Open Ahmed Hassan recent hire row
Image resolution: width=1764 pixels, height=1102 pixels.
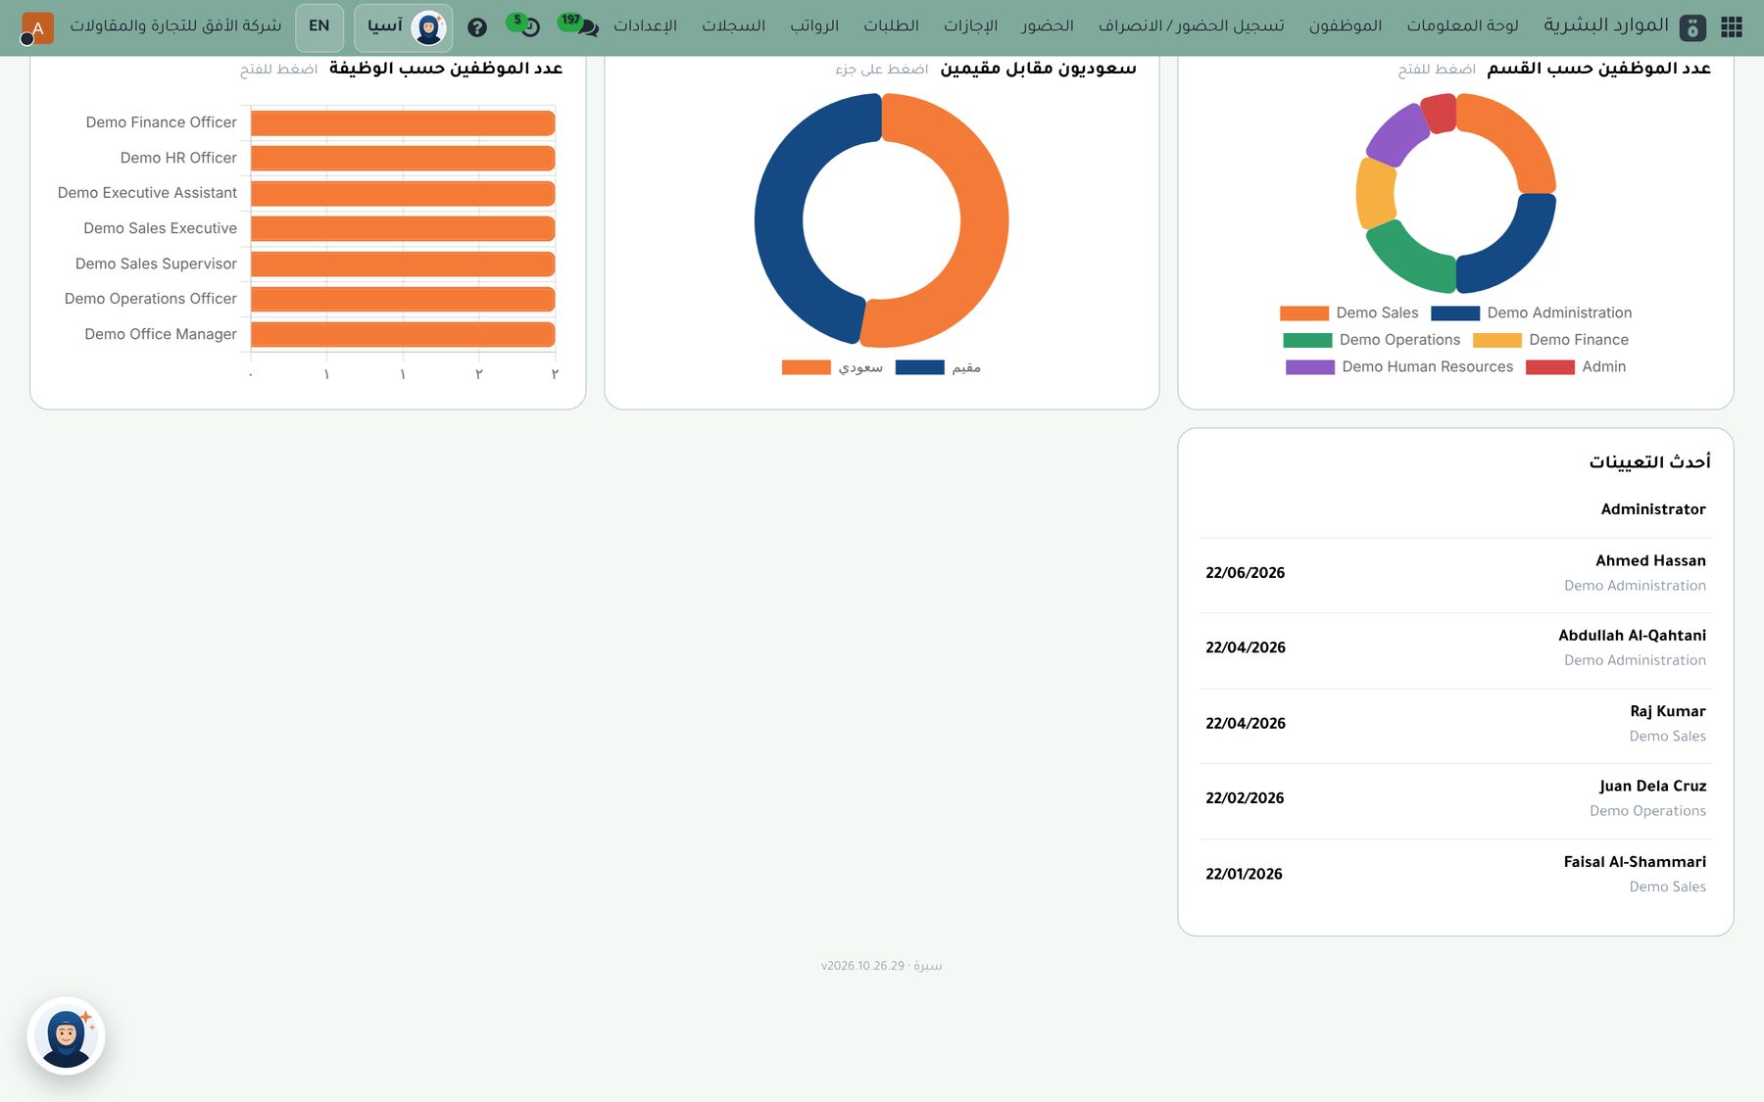tap(1455, 573)
